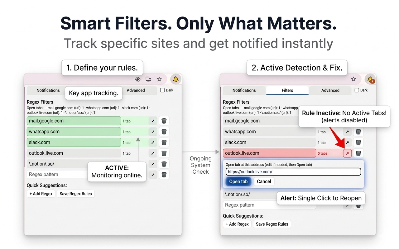Trash icon beside empty Regex pattern, left popup
This screenshot has height=249, width=399.
pos(164,175)
